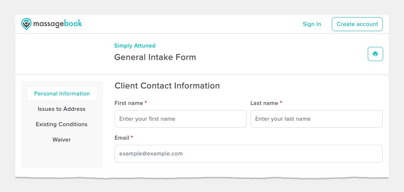
Task: Open the Waiver section in the sidebar
Action: click(62, 140)
